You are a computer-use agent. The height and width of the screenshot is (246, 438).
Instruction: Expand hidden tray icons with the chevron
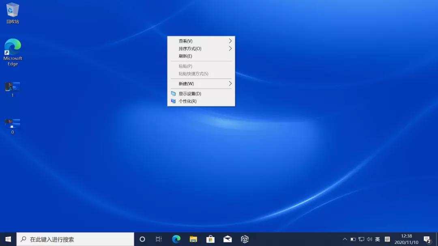point(344,239)
